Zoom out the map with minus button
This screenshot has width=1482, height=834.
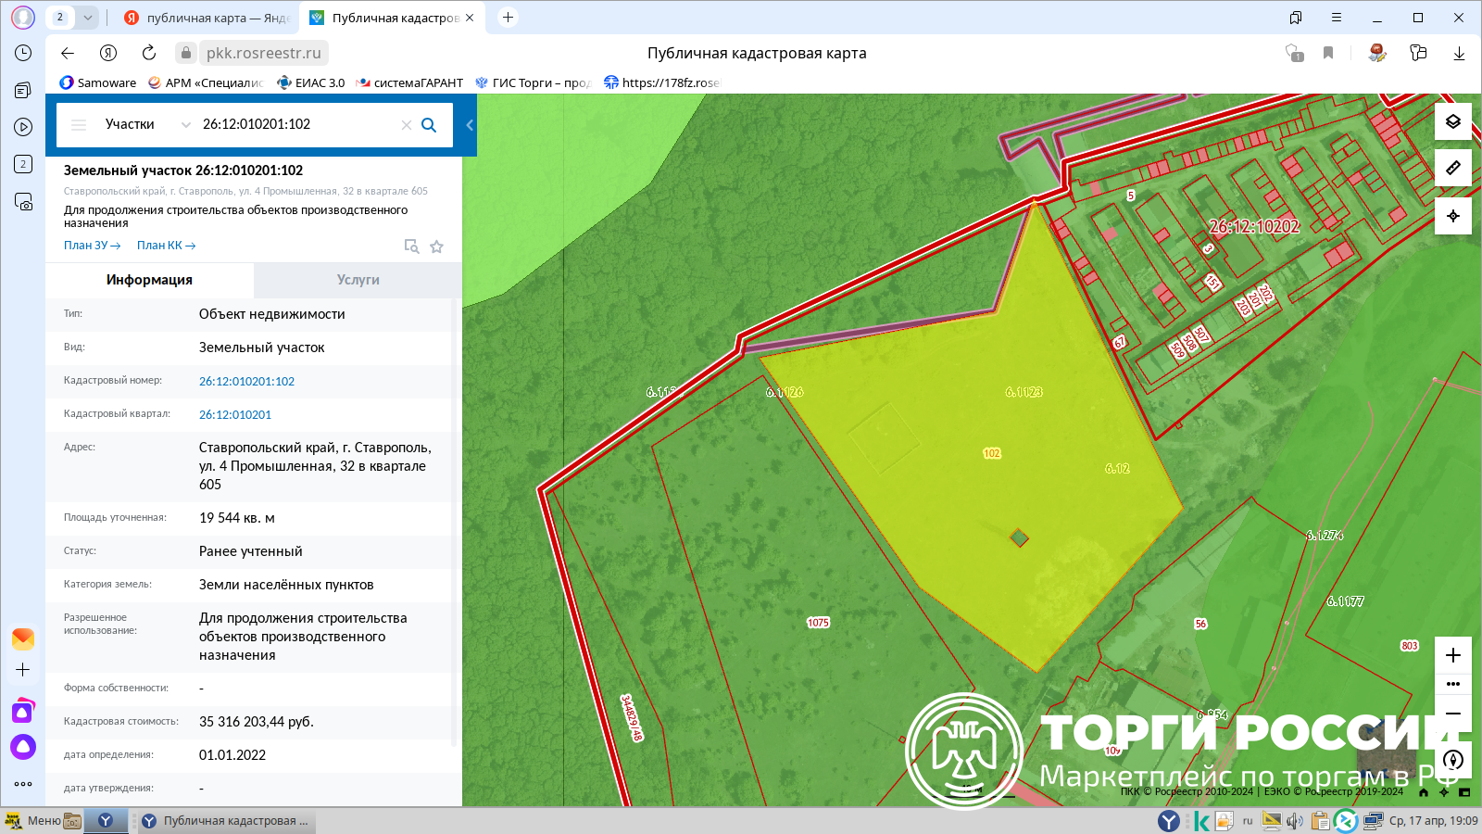(1452, 714)
